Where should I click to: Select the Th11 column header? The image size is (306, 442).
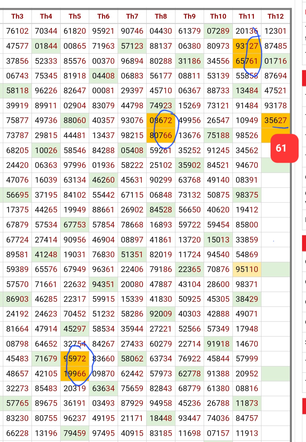point(246,16)
